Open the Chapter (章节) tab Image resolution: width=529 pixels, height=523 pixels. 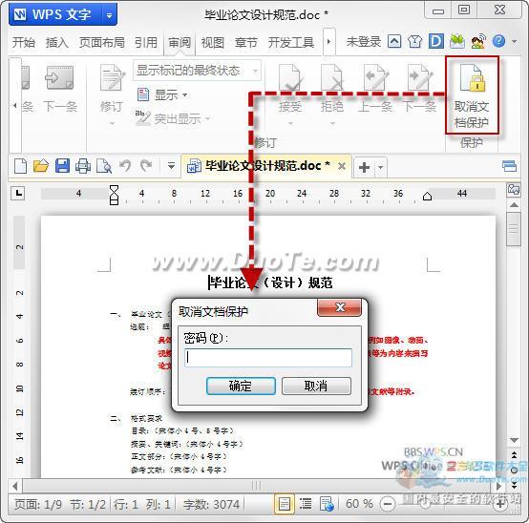(x=246, y=43)
